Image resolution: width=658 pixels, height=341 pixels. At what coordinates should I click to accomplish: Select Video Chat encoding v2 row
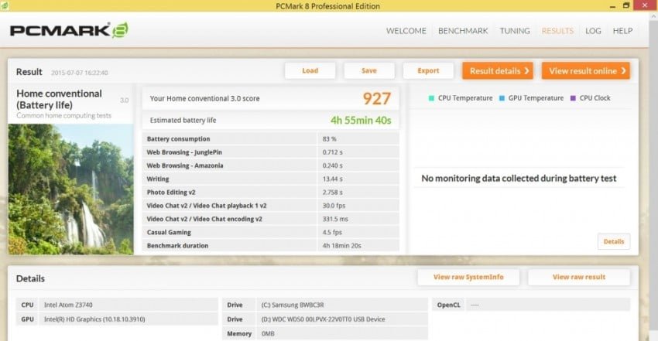coord(271,219)
